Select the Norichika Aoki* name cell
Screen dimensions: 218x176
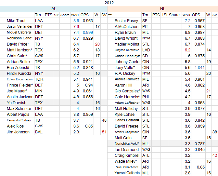point(128,143)
